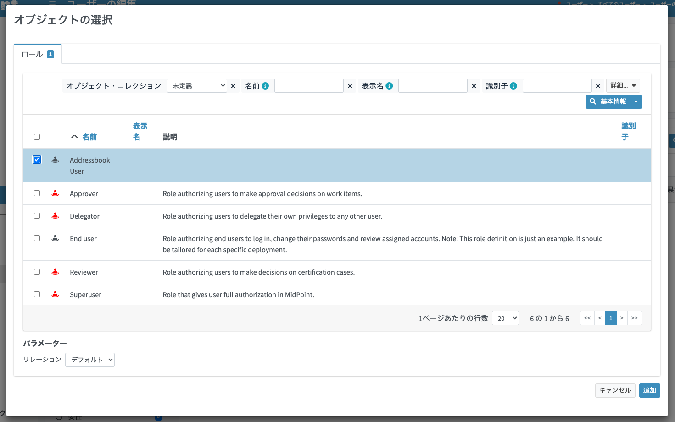Open the rows-per-page dropdown showing 20

tap(505, 318)
